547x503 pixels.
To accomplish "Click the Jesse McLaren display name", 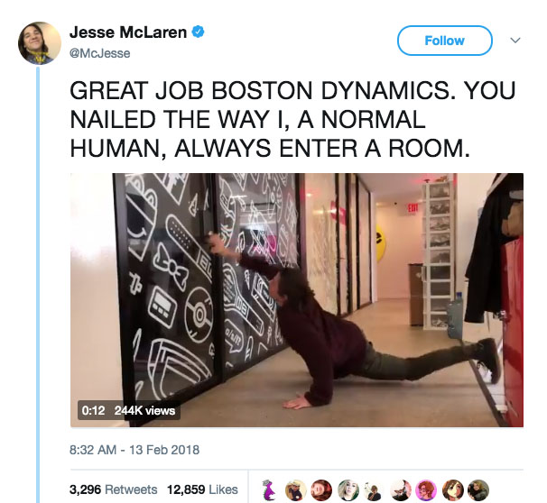I will point(128,32).
